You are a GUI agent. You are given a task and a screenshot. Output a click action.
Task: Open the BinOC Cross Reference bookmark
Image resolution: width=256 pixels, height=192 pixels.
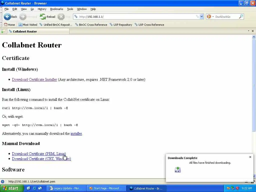pyautogui.click(x=91, y=25)
